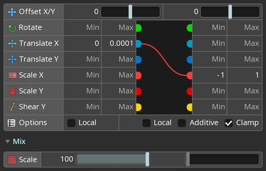Collapse the Mix section
The image size is (266, 171).
click(x=8, y=142)
